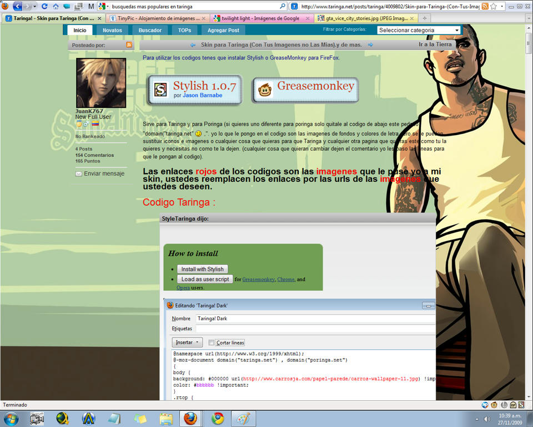533x427 pixels.
Task: Click the volume speaker tray icon
Action: click(487, 419)
